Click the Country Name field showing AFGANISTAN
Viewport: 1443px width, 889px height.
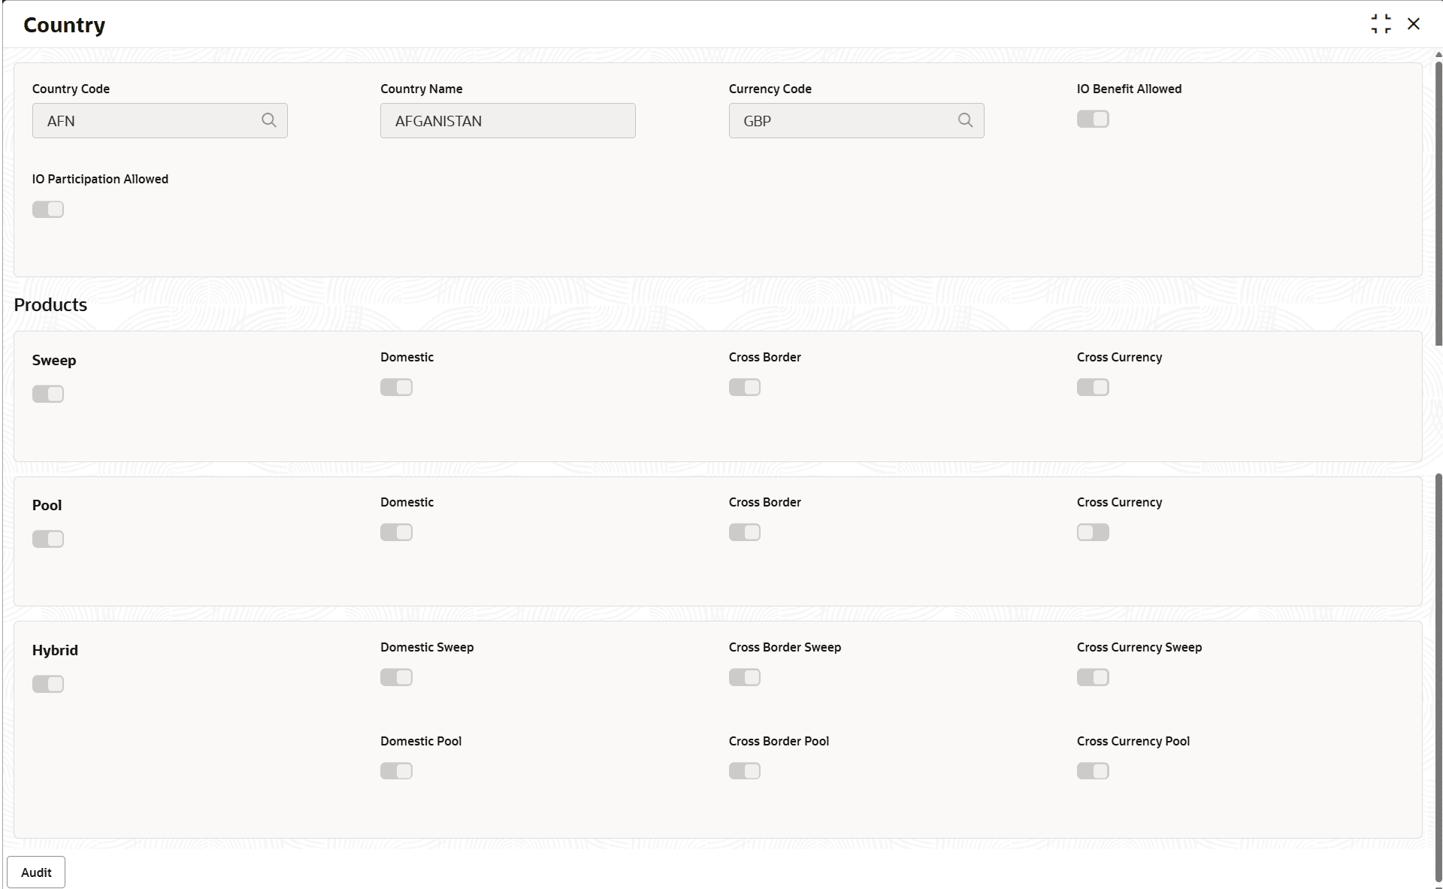click(507, 121)
